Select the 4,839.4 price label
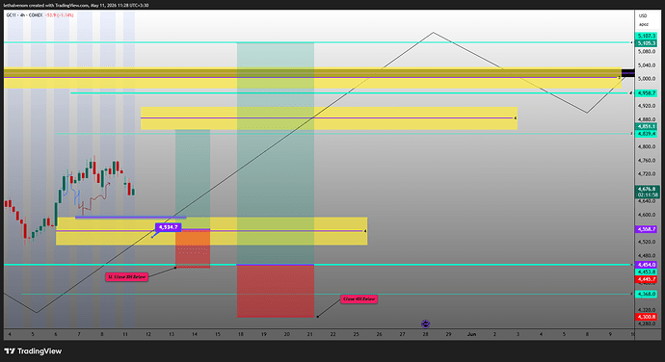 646,134
